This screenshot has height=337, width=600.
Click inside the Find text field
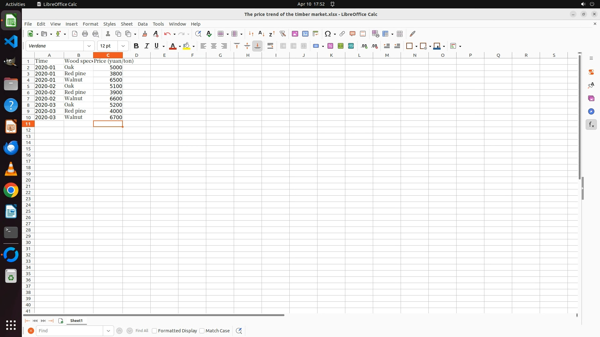(x=69, y=331)
